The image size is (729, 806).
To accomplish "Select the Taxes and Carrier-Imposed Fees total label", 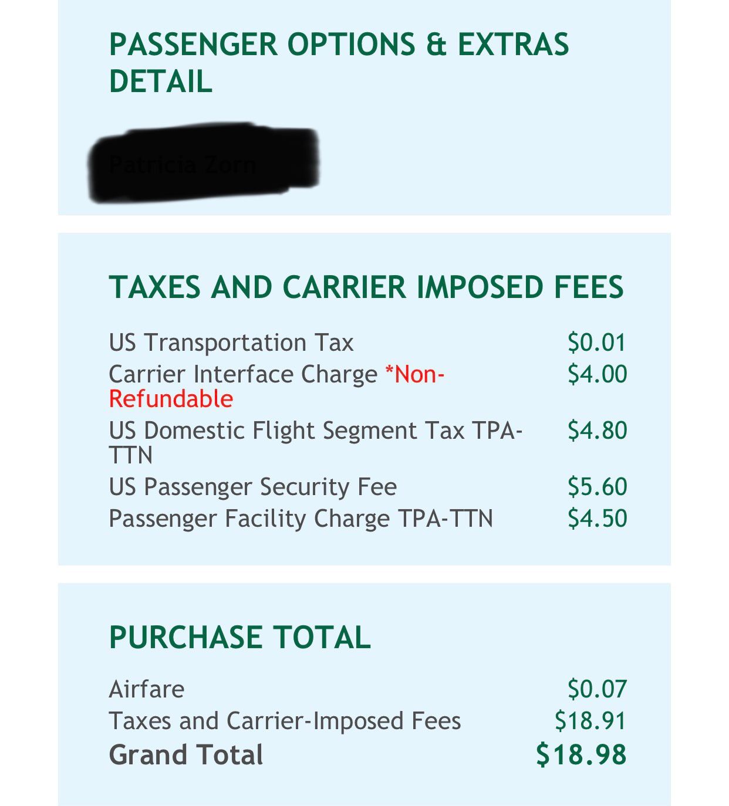I will pos(285,721).
